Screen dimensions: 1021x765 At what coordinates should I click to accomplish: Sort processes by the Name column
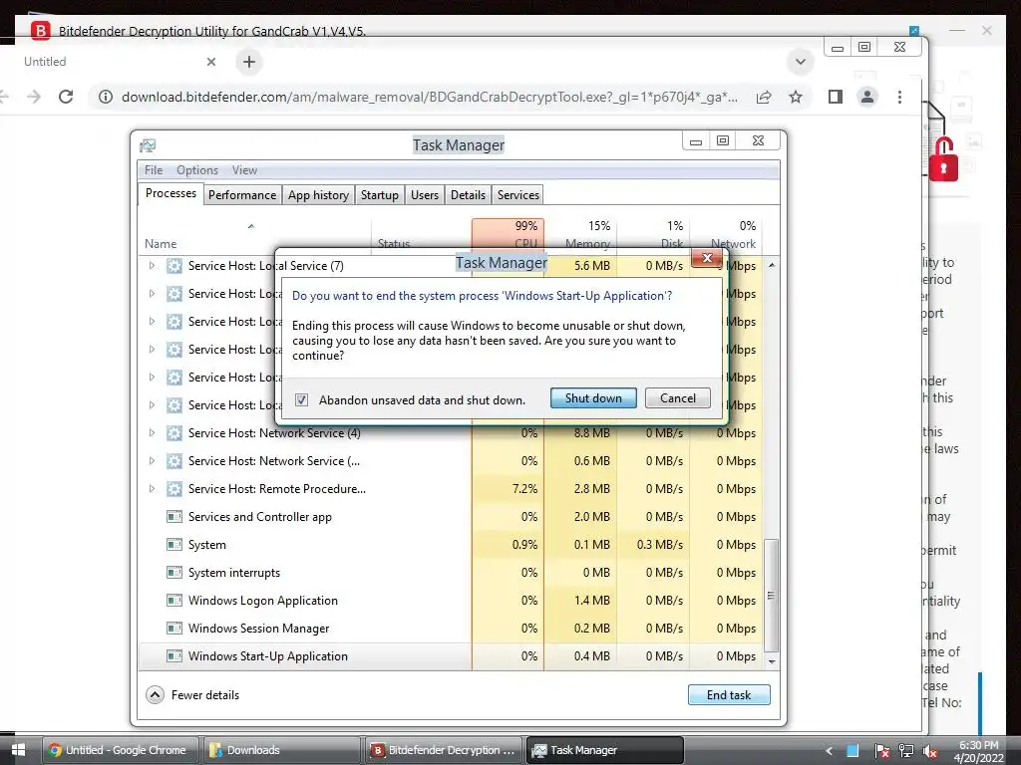pyautogui.click(x=254, y=236)
